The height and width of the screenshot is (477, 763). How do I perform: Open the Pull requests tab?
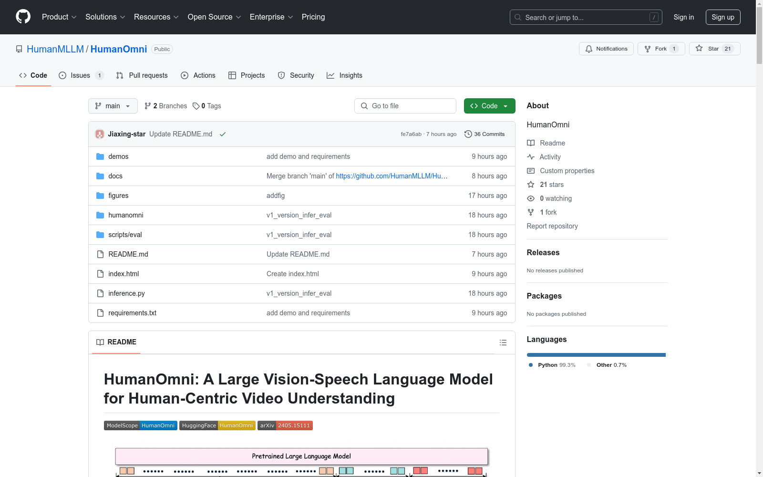click(x=142, y=75)
